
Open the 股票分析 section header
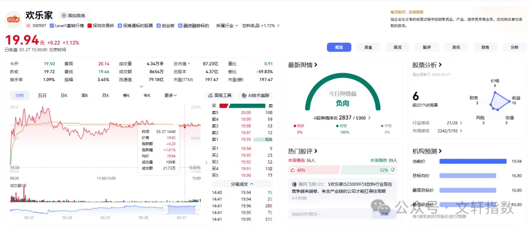[427, 64]
